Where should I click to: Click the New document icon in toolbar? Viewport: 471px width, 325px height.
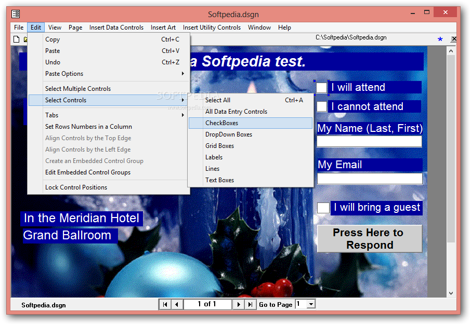pos(17,39)
